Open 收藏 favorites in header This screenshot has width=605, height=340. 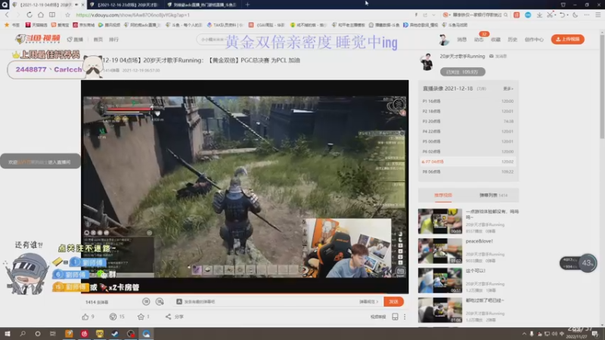tap(495, 39)
